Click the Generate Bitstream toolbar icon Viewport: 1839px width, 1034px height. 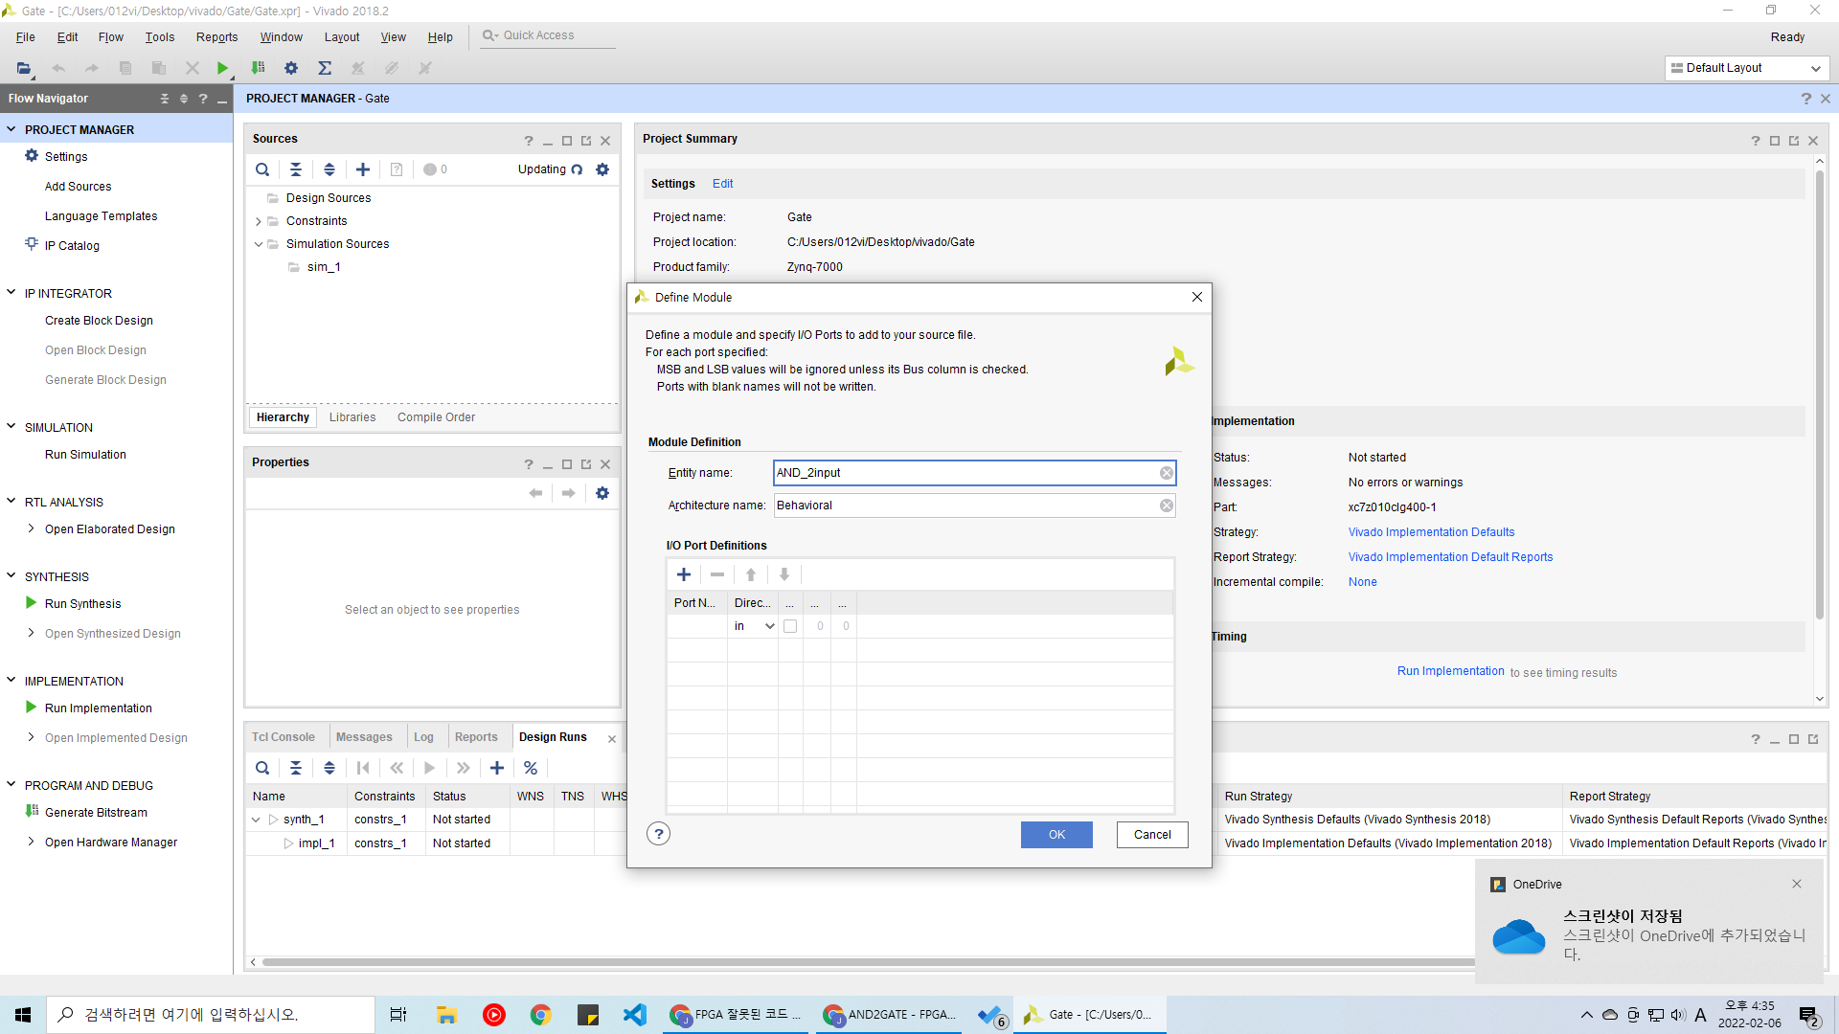[x=258, y=68]
